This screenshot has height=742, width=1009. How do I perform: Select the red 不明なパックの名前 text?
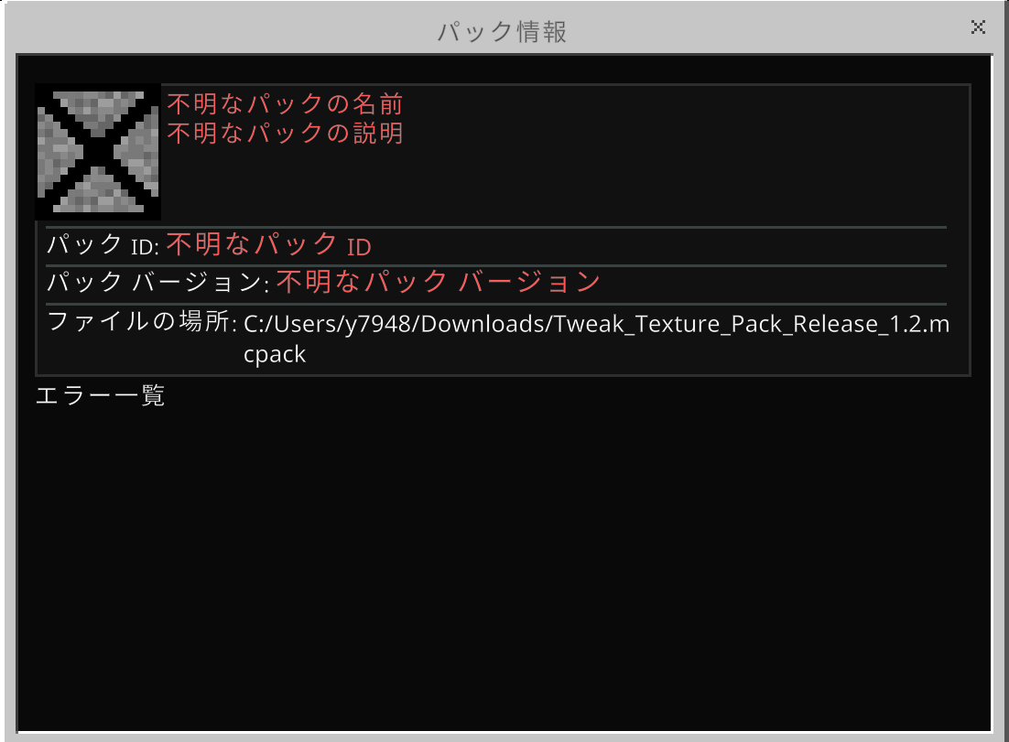point(285,103)
